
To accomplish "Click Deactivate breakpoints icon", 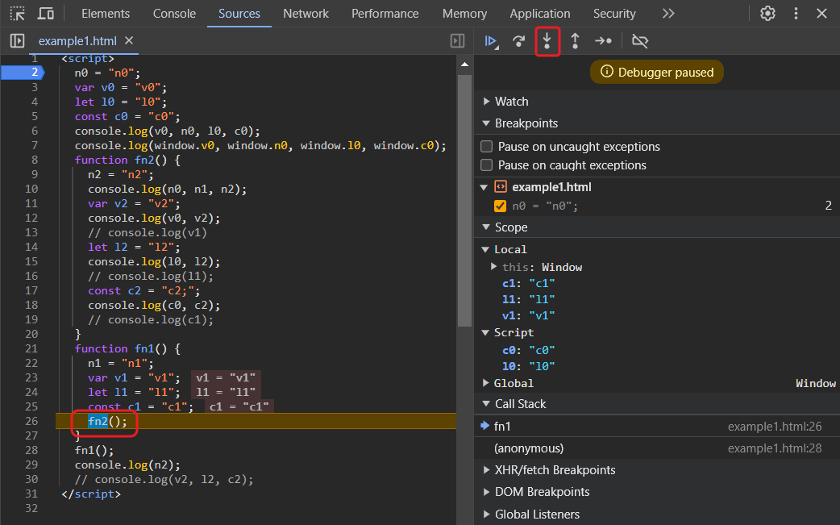I will 640,41.
